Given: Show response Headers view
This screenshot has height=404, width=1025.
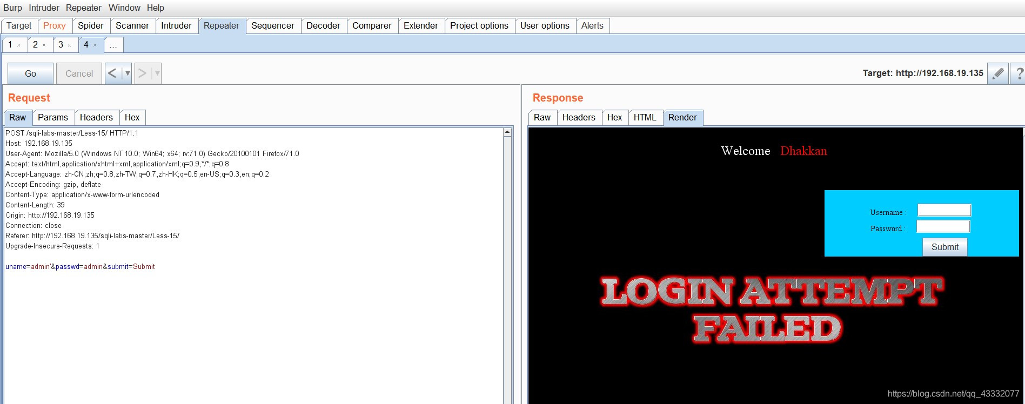Looking at the screenshot, I should [579, 118].
